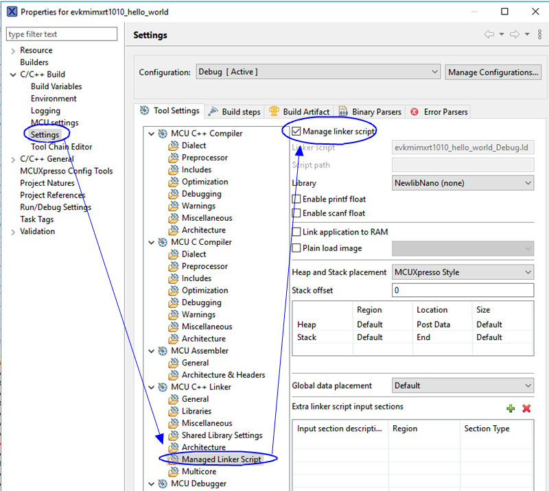
Task: Click Manage Configurations button
Action: (x=493, y=72)
